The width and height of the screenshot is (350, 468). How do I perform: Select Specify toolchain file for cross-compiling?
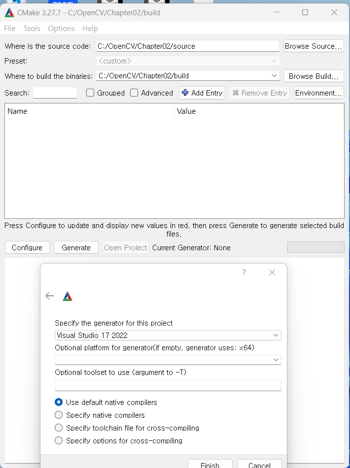[x=59, y=428]
